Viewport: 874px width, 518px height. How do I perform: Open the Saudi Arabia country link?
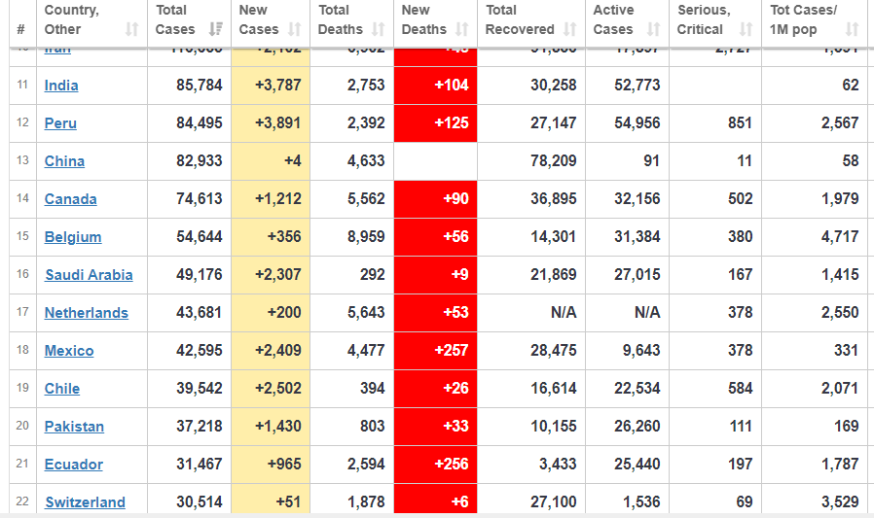tap(90, 274)
